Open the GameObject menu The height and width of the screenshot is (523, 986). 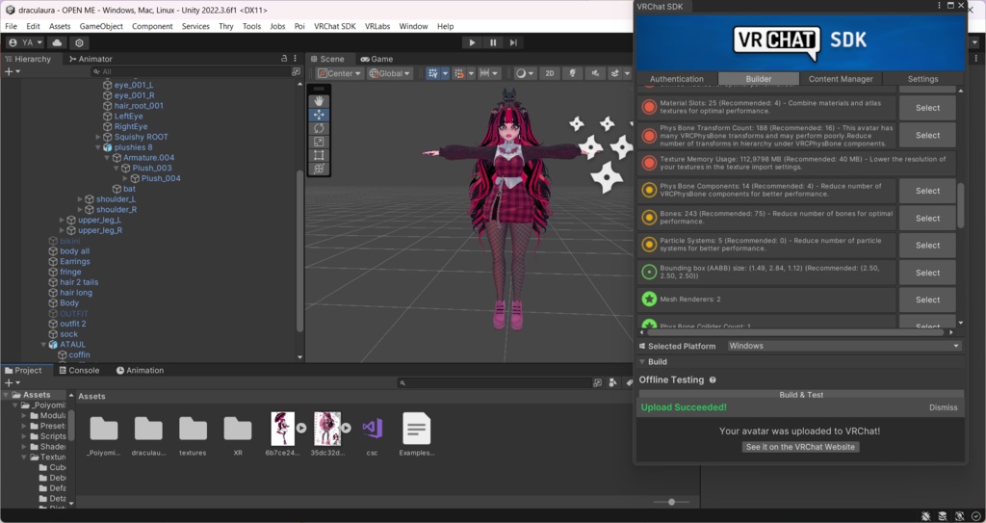[x=100, y=26]
